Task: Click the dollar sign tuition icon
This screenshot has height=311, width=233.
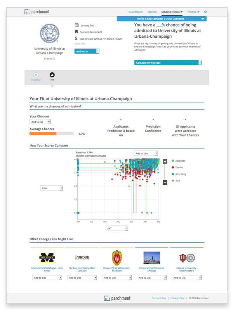Action: tap(76, 38)
